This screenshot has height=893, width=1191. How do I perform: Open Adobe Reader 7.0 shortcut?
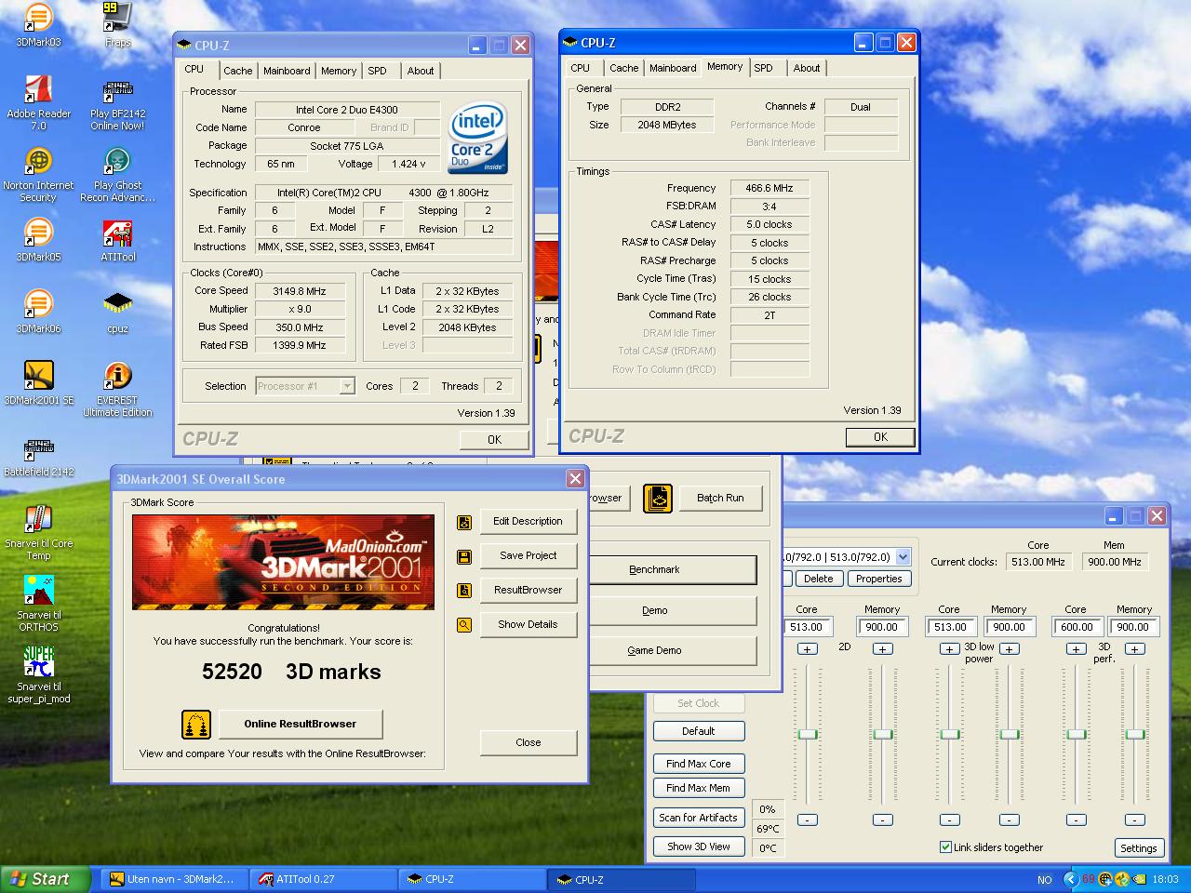coord(38,102)
